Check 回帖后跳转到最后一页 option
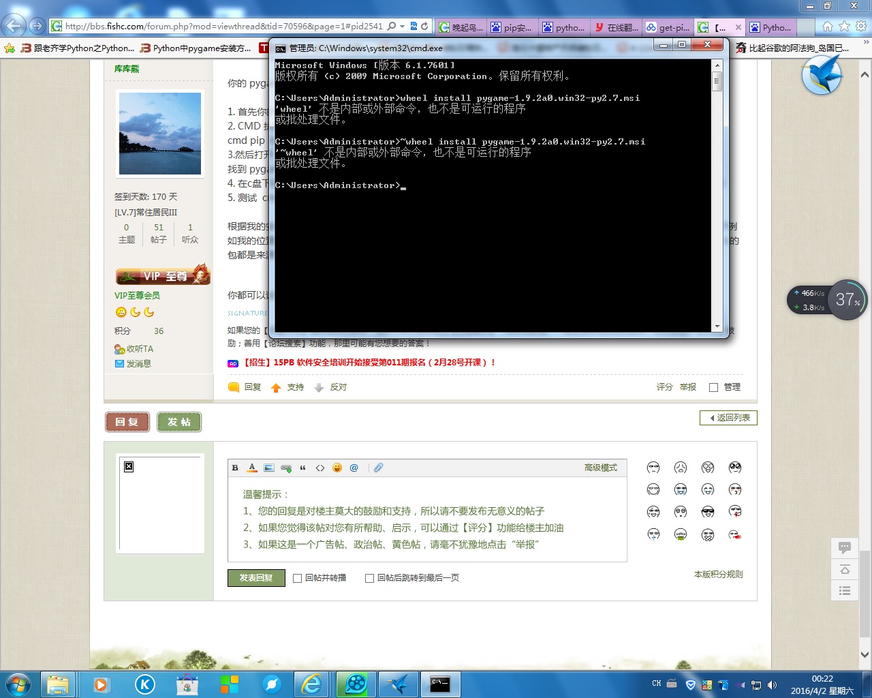Screen dimensions: 872x698 point(369,578)
